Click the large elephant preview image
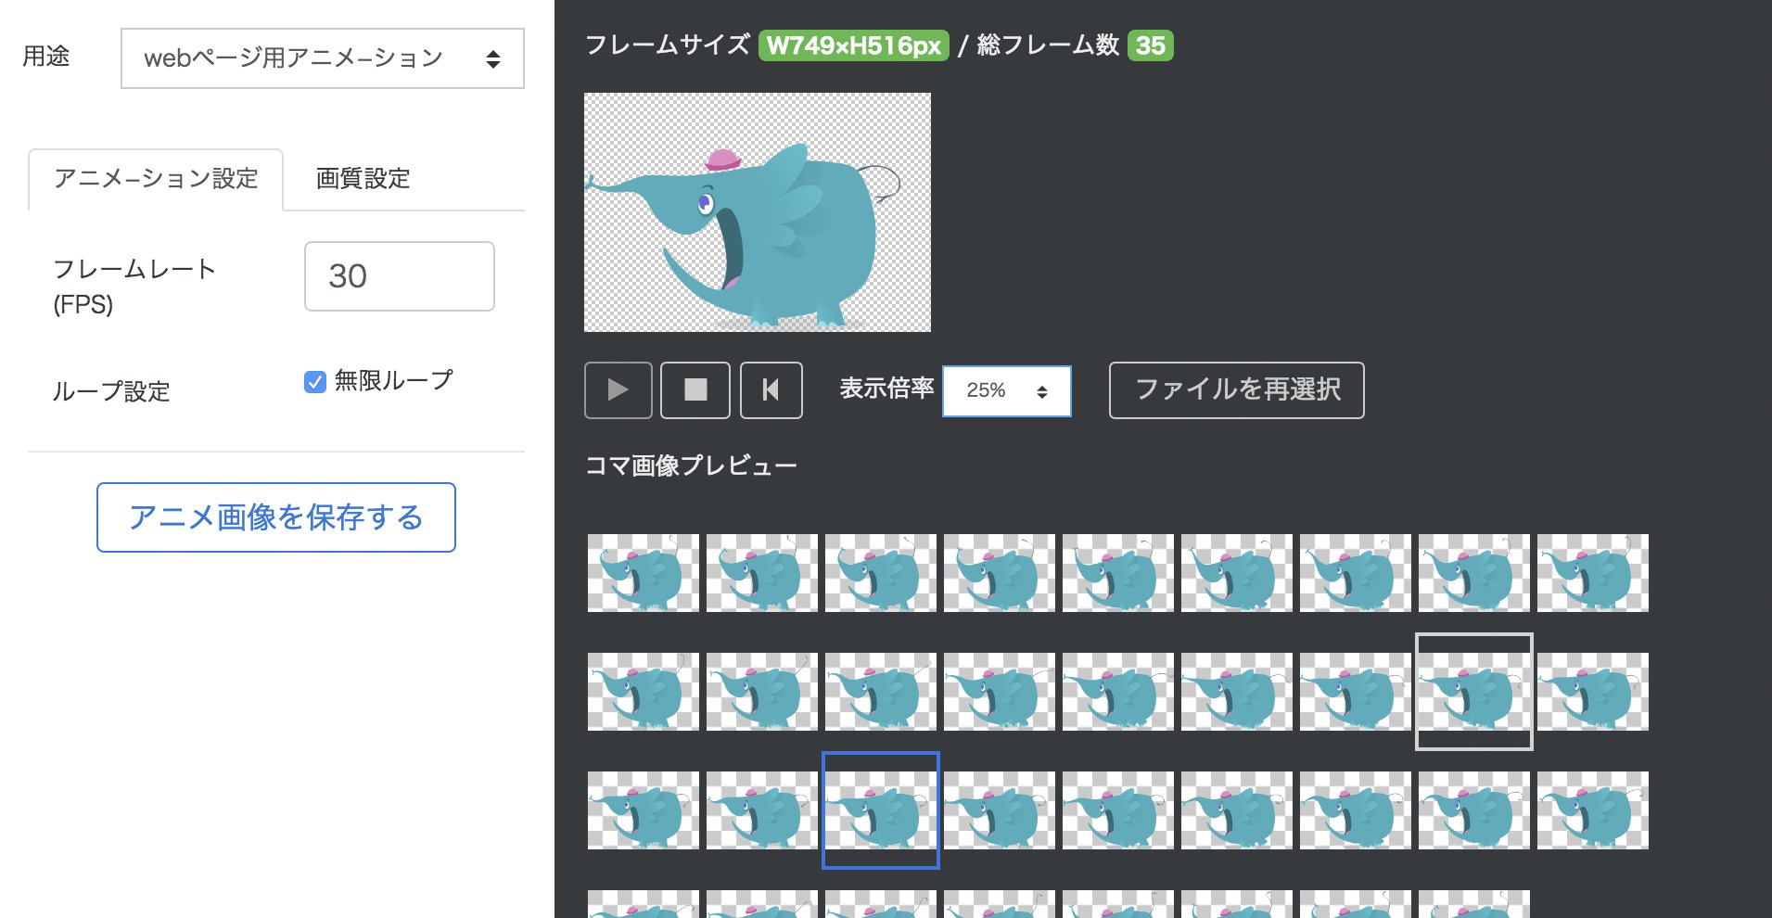 pyautogui.click(x=758, y=212)
